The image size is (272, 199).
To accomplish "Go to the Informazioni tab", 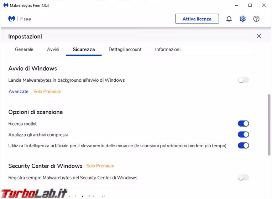I will [x=168, y=50].
